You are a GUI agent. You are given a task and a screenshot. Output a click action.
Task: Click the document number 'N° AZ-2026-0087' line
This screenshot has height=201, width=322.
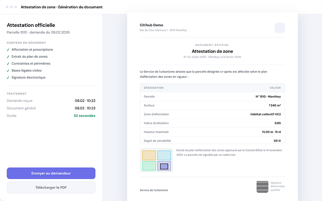[212, 57]
